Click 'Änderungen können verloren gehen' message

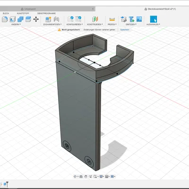[99, 30]
